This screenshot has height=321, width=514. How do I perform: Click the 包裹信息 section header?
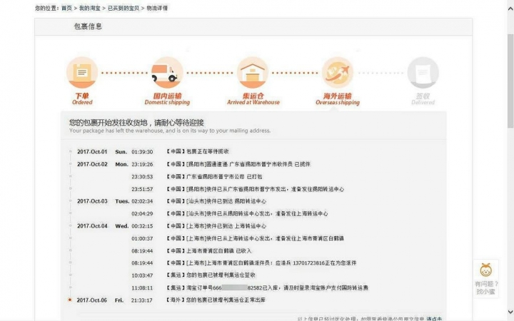click(88, 26)
